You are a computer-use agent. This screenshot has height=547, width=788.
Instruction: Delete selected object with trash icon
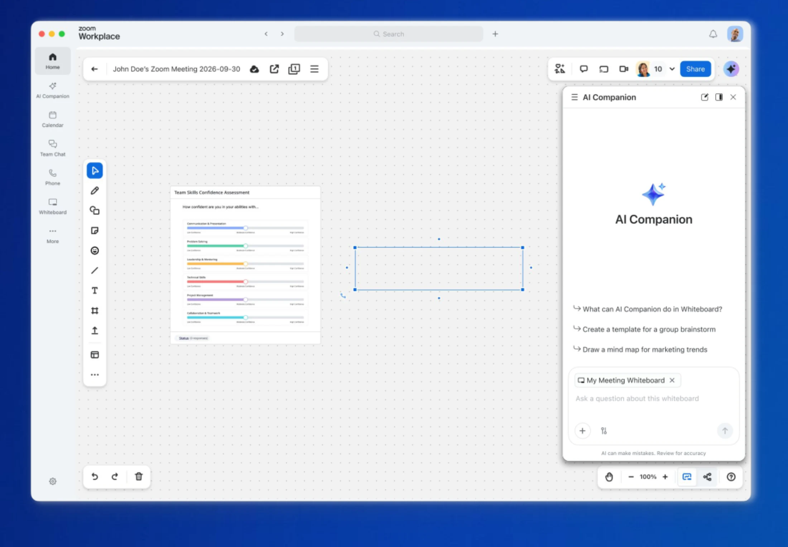point(139,476)
